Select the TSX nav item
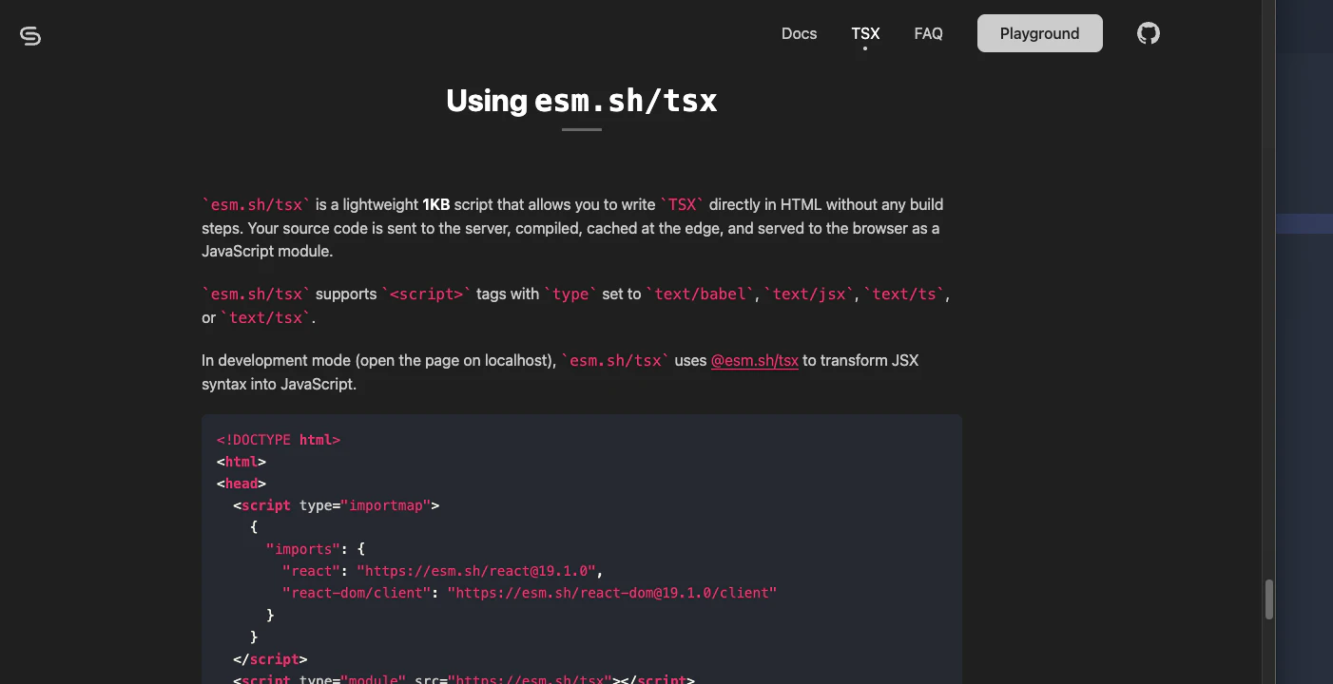This screenshot has width=1333, height=684. (x=865, y=33)
